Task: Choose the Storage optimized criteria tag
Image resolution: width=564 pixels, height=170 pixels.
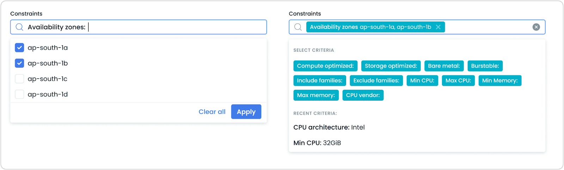Action: (x=391, y=66)
